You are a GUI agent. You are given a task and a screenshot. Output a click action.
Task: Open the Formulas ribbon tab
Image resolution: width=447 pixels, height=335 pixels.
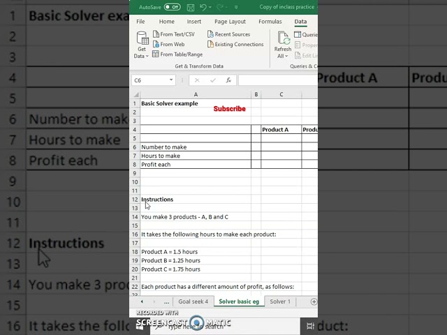point(270,22)
